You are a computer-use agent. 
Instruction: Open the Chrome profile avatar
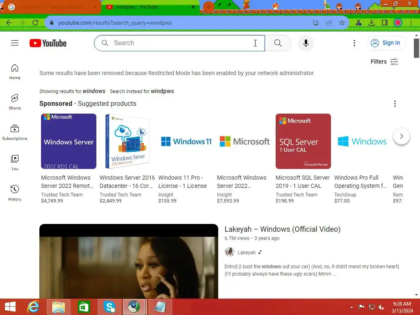point(398,23)
